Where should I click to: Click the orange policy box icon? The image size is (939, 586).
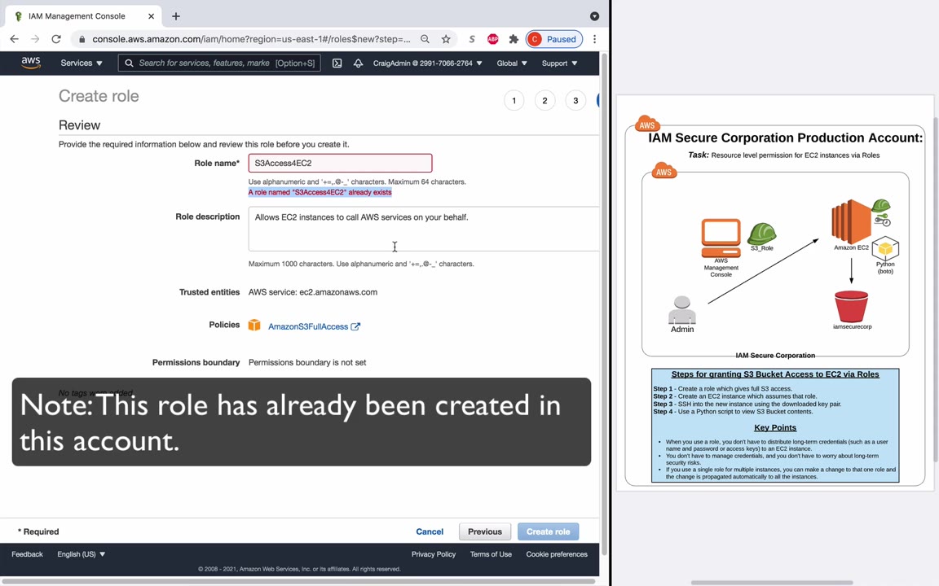pos(254,325)
